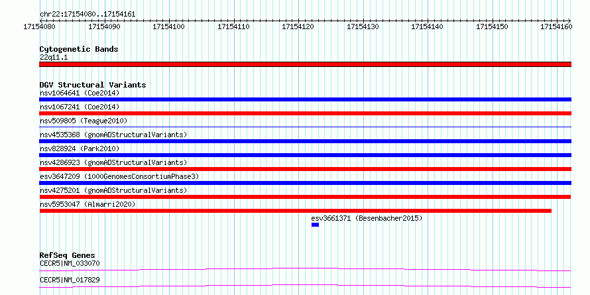This screenshot has width=590, height=295.
Task: Click the small blue esv3661371 variant block
Action: click(315, 225)
